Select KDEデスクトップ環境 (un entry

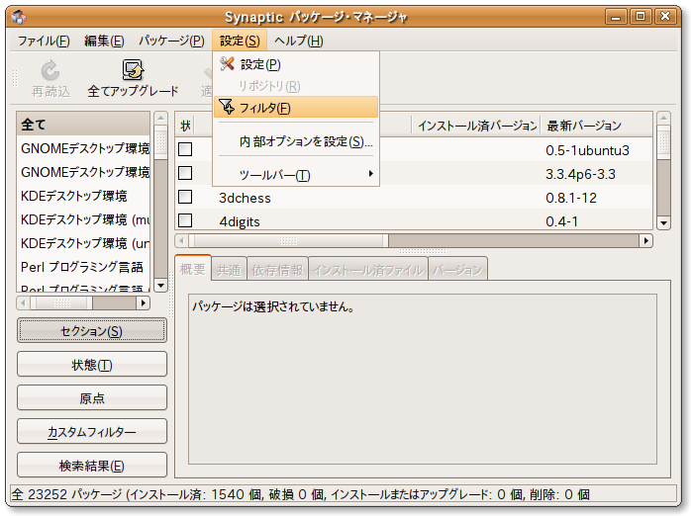click(84, 243)
